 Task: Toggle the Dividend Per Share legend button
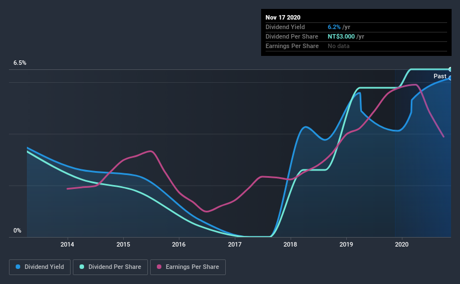pos(110,267)
